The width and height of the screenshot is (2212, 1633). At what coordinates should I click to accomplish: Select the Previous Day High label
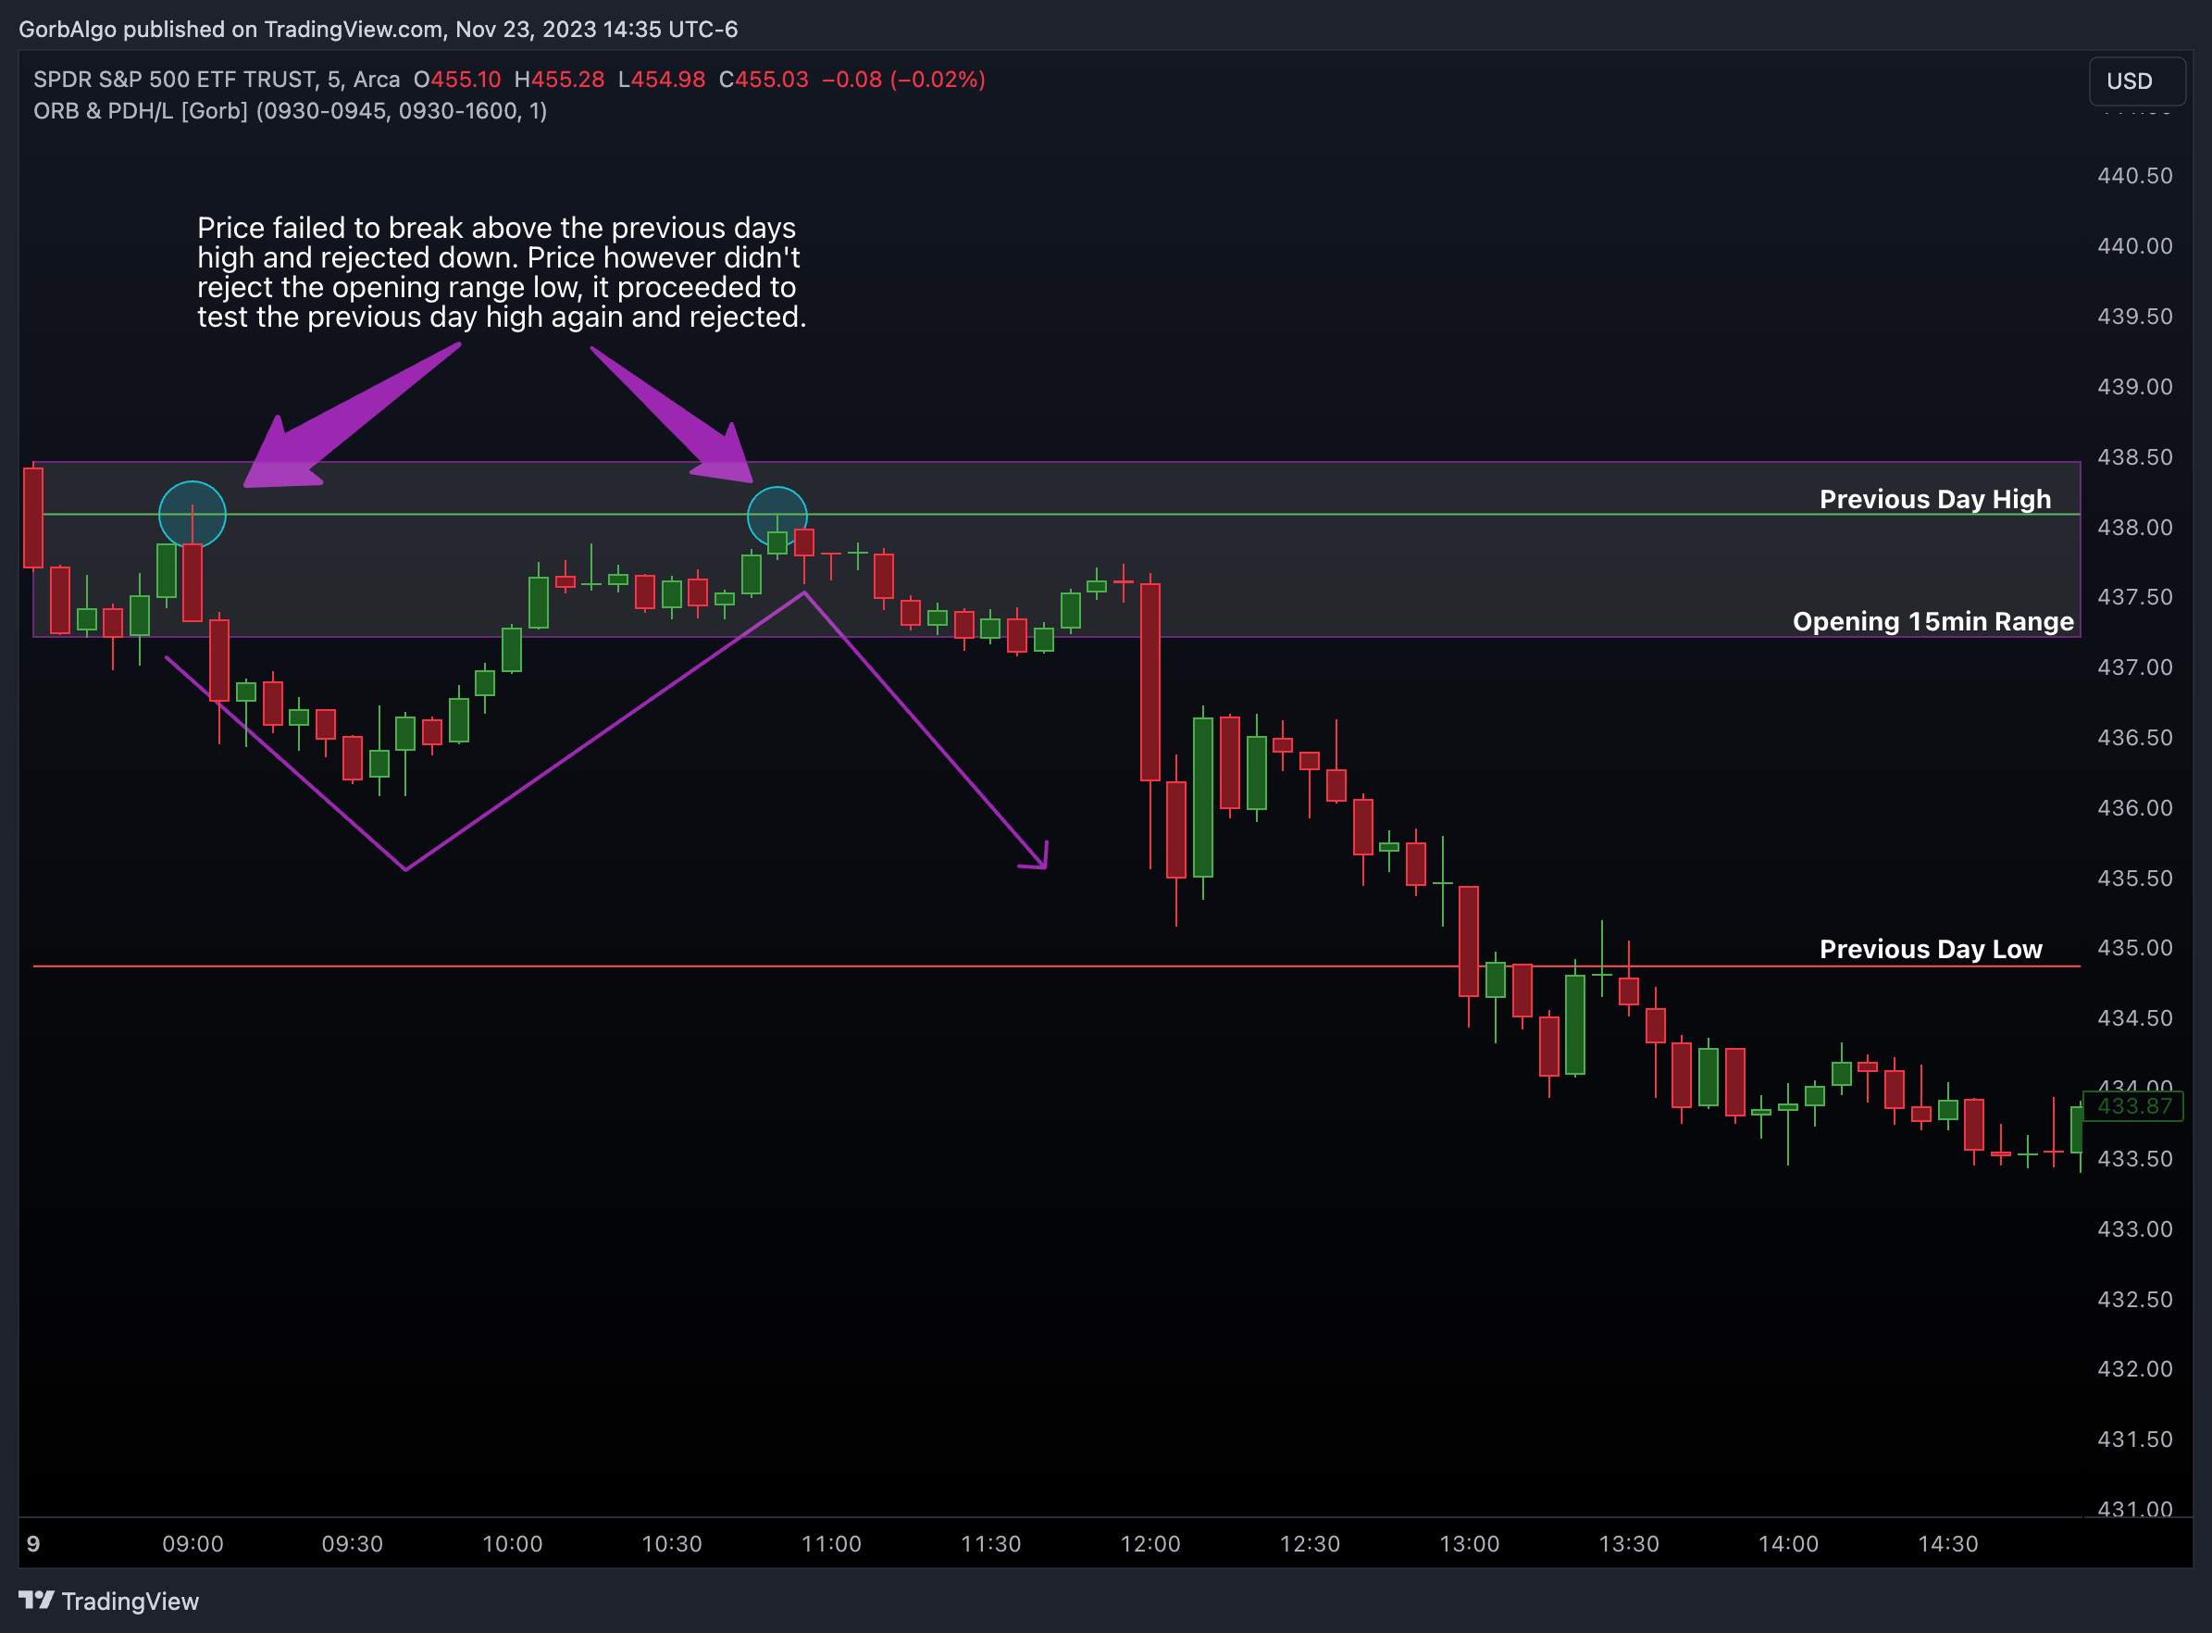pyautogui.click(x=1934, y=499)
